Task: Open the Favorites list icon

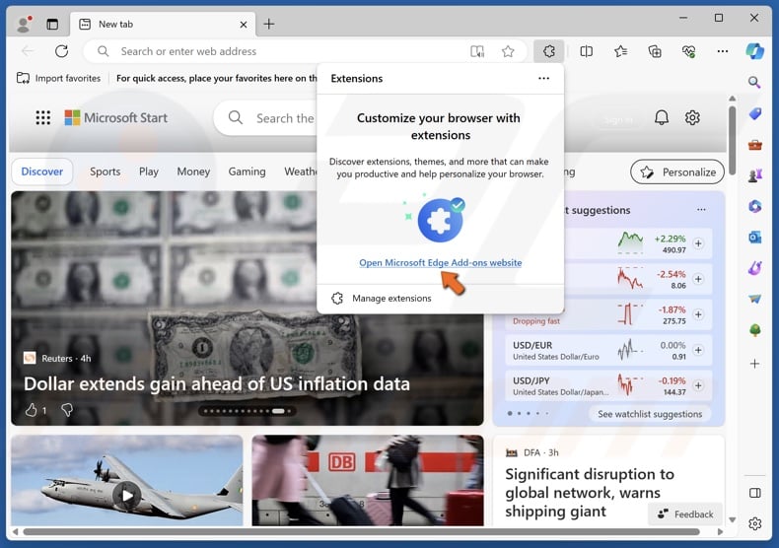Action: [620, 51]
